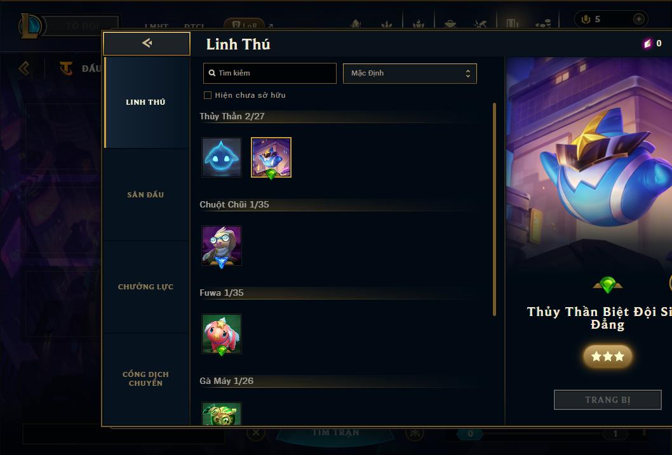Screen dimensions: 672x455
Task: Click the green gem rarity icon
Action: pos(607,285)
